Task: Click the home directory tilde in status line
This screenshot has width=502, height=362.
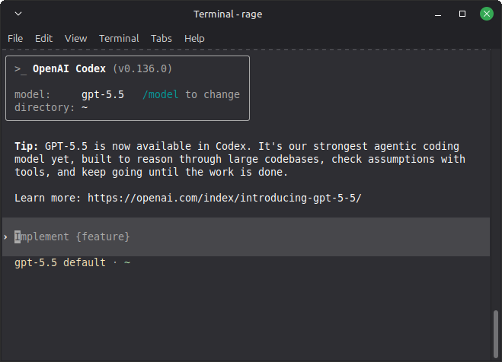Action: coord(127,262)
